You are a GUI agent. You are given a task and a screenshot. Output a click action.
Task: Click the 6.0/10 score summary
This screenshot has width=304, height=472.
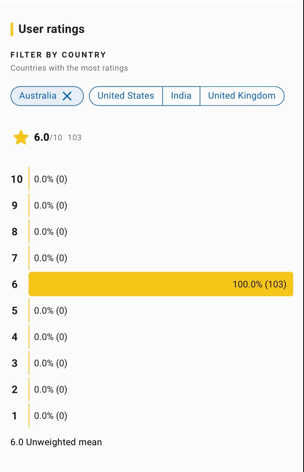pos(48,137)
